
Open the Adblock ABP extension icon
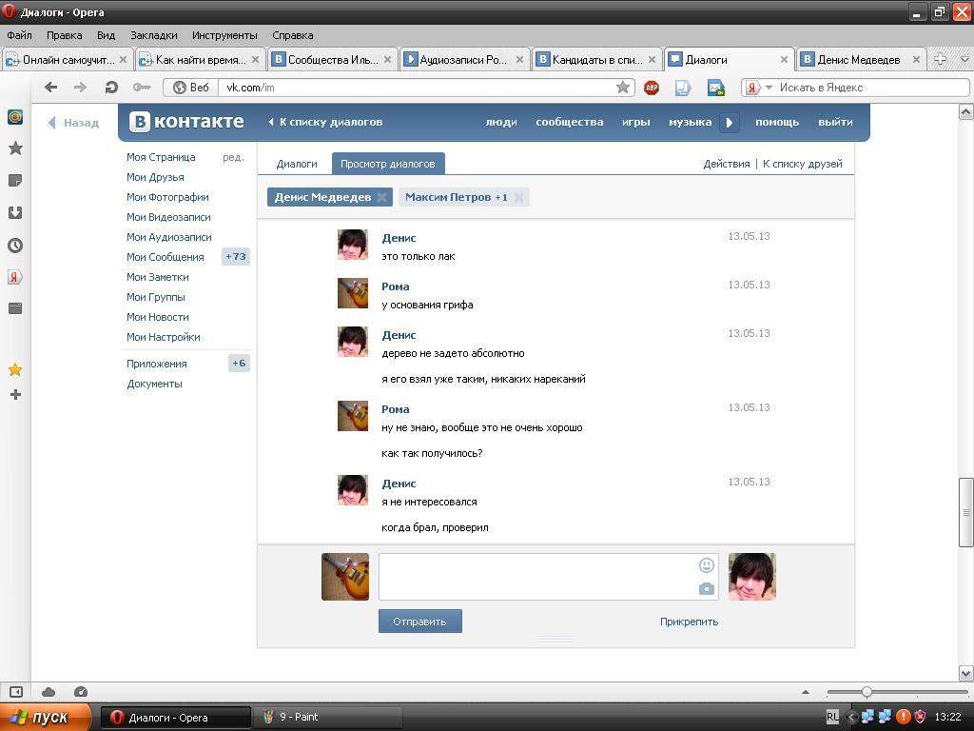[x=652, y=88]
